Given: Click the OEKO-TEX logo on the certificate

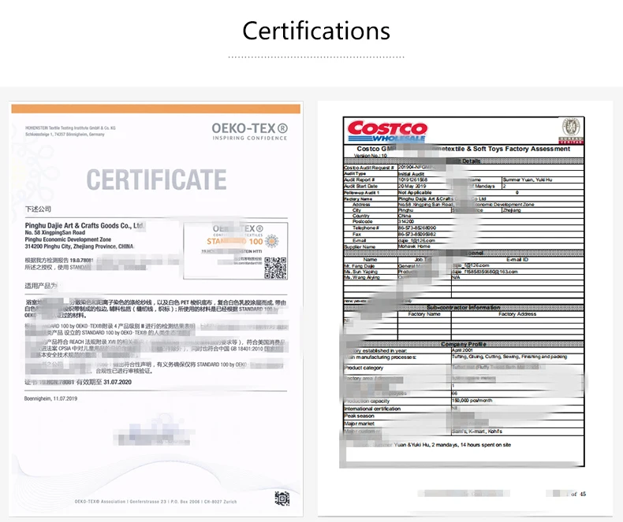Looking at the screenshot, I should (x=249, y=131).
